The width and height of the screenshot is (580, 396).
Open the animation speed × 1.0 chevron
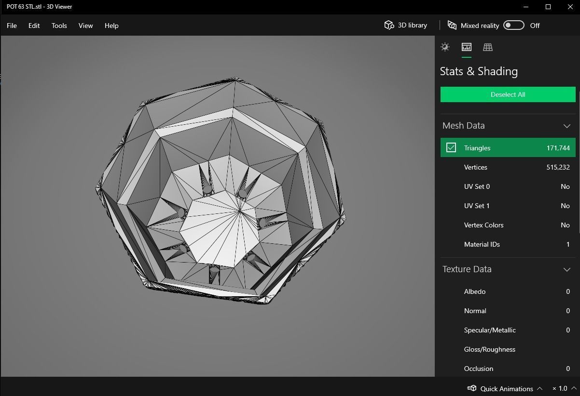[573, 388]
